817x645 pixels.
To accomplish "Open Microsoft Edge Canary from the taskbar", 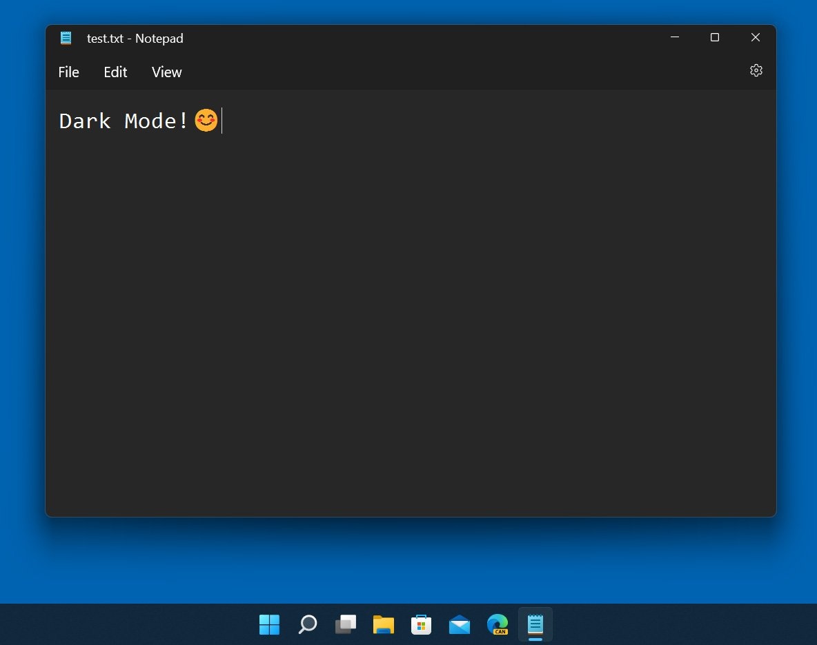I will 498,624.
